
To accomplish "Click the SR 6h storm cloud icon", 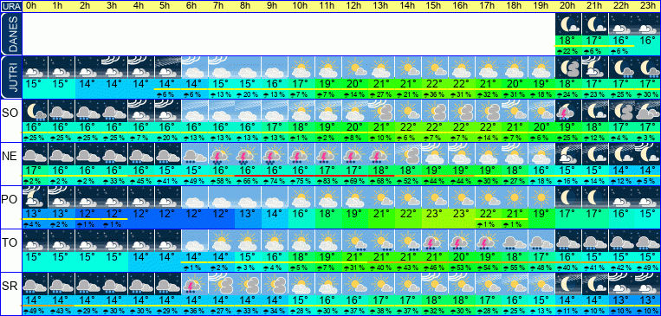I will pyautogui.click(x=194, y=284).
